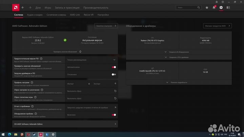The image size is (244, 137).
Task: Open Windows Settings gear in taskbar
Action: coord(53,135)
